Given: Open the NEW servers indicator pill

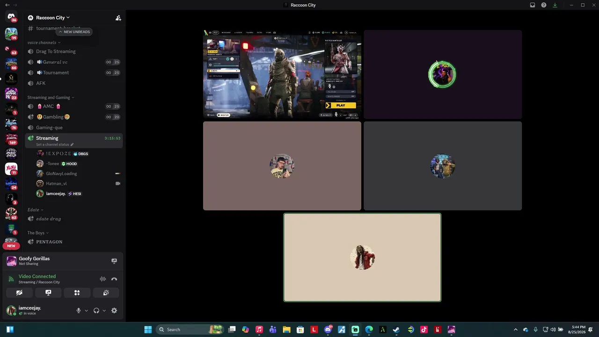Looking at the screenshot, I should (11, 246).
